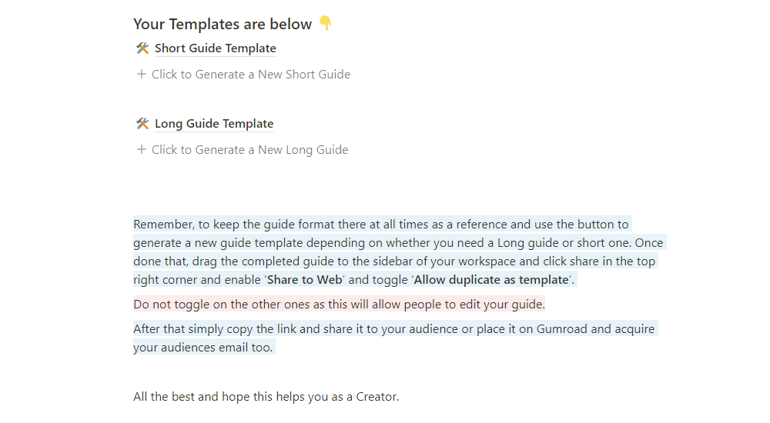Click the plus icon before New Long Guide
The width and height of the screenshot is (770, 423).
pos(142,150)
